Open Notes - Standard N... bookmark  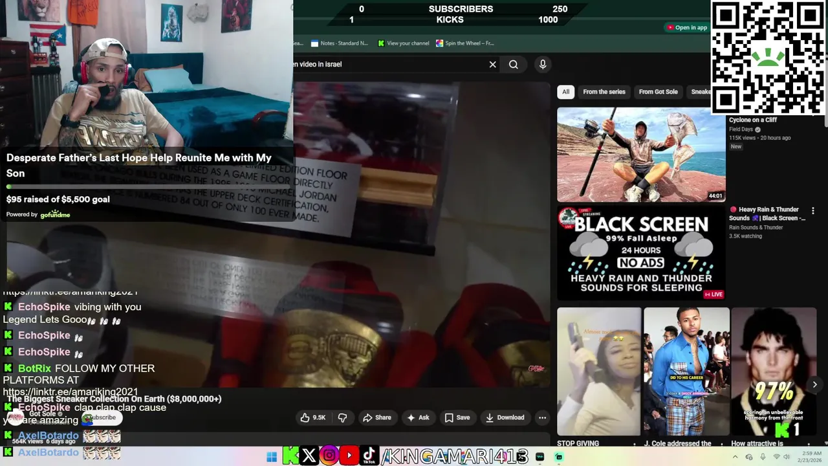click(340, 43)
